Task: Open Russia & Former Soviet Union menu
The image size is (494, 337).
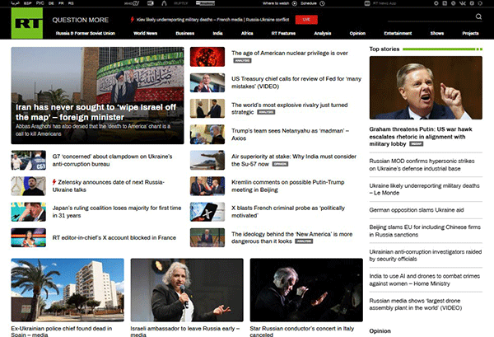Action: click(86, 33)
